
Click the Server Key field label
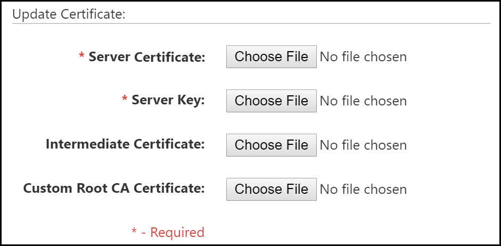click(x=168, y=101)
